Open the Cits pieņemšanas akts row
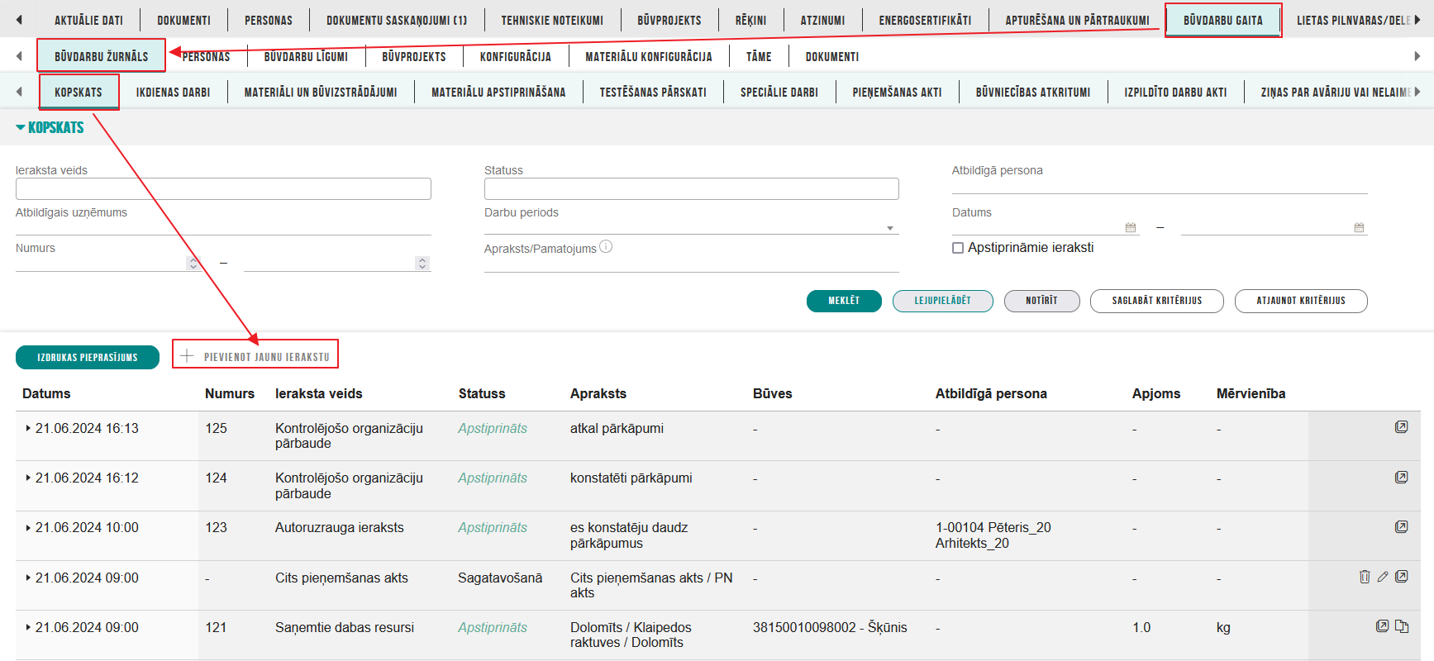The height and width of the screenshot is (661, 1434). pos(1401,577)
